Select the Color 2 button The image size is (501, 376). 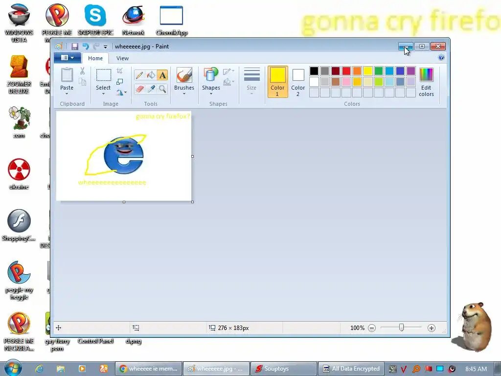pos(298,82)
